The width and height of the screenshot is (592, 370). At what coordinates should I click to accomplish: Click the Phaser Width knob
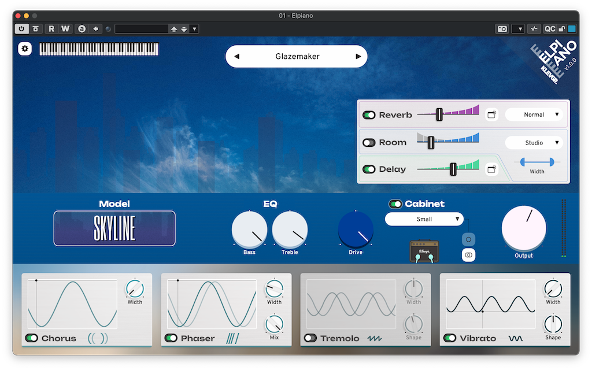[x=275, y=289]
